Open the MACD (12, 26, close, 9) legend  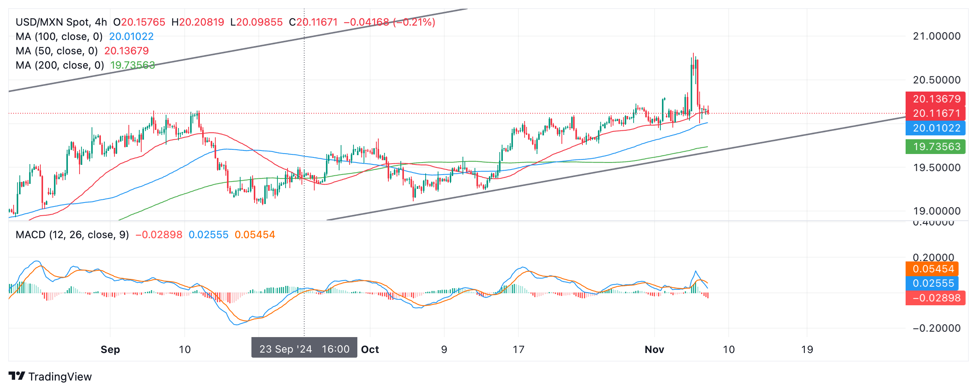[72, 235]
